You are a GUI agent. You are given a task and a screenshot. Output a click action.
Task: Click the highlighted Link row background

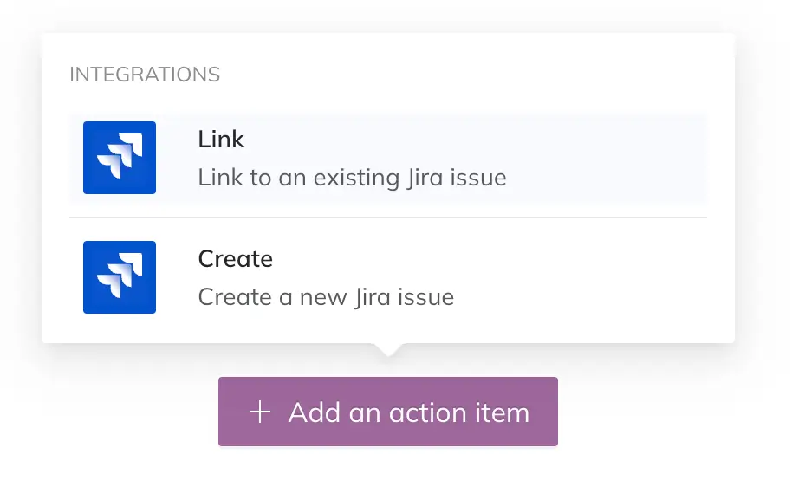(607, 158)
